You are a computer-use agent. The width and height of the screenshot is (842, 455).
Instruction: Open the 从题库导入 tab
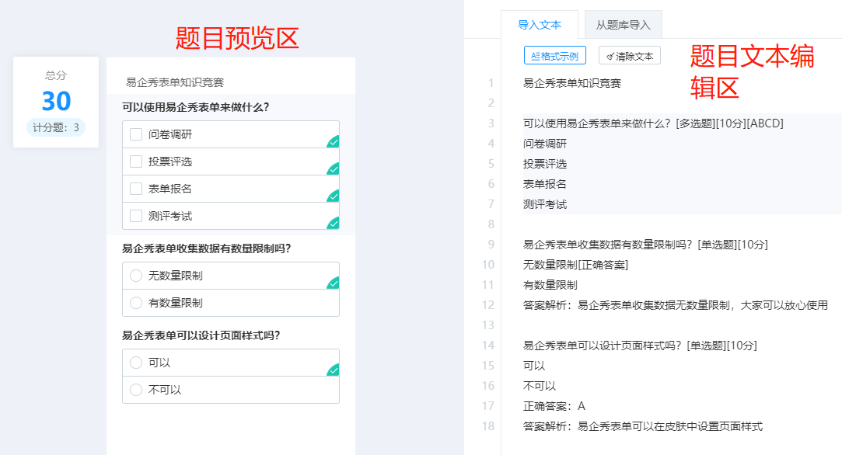click(x=623, y=25)
